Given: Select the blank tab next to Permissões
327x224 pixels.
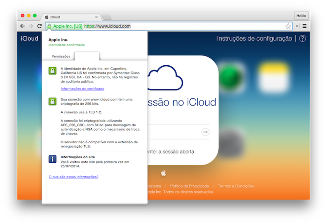Looking at the screenshot, I should point(87,56).
